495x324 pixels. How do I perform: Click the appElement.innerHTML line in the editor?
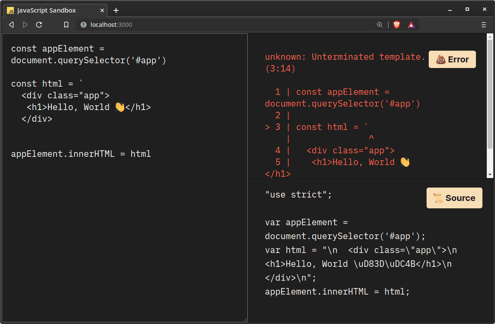pos(81,154)
